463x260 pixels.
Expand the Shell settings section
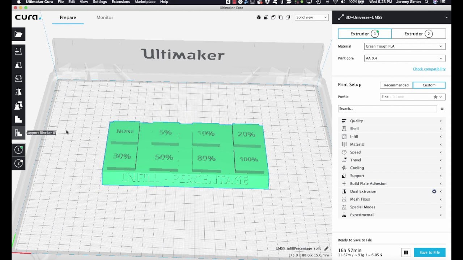click(x=392, y=129)
